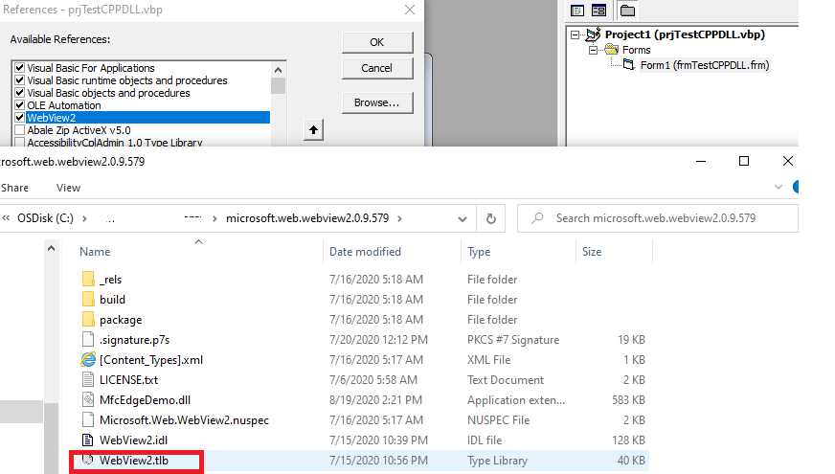
Task: Sort by Name column header
Action: pos(95,252)
